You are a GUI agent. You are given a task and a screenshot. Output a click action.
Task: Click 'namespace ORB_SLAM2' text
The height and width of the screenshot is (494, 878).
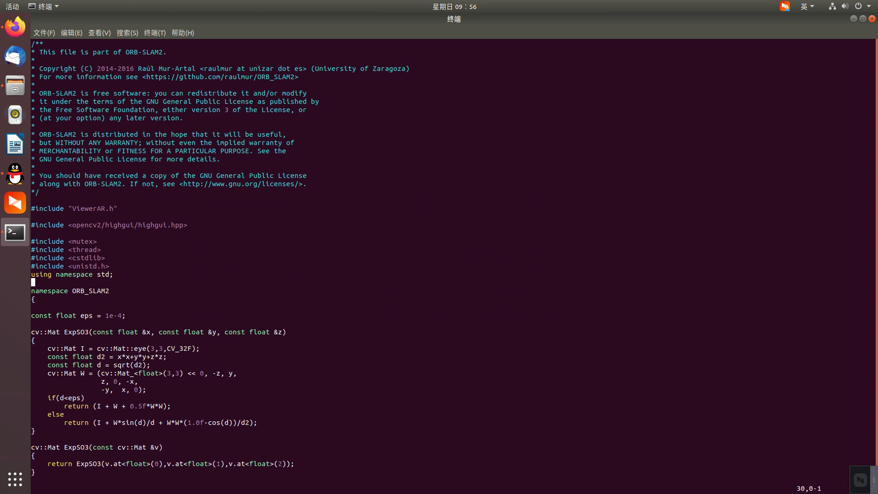click(70, 291)
